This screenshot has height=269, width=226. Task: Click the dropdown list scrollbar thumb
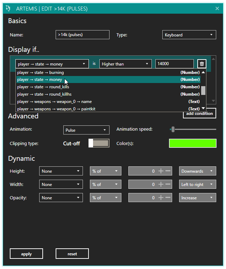(x=203, y=90)
